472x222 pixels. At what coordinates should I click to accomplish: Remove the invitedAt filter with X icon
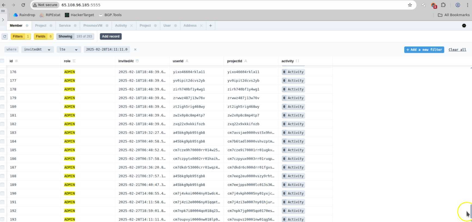coord(135,49)
